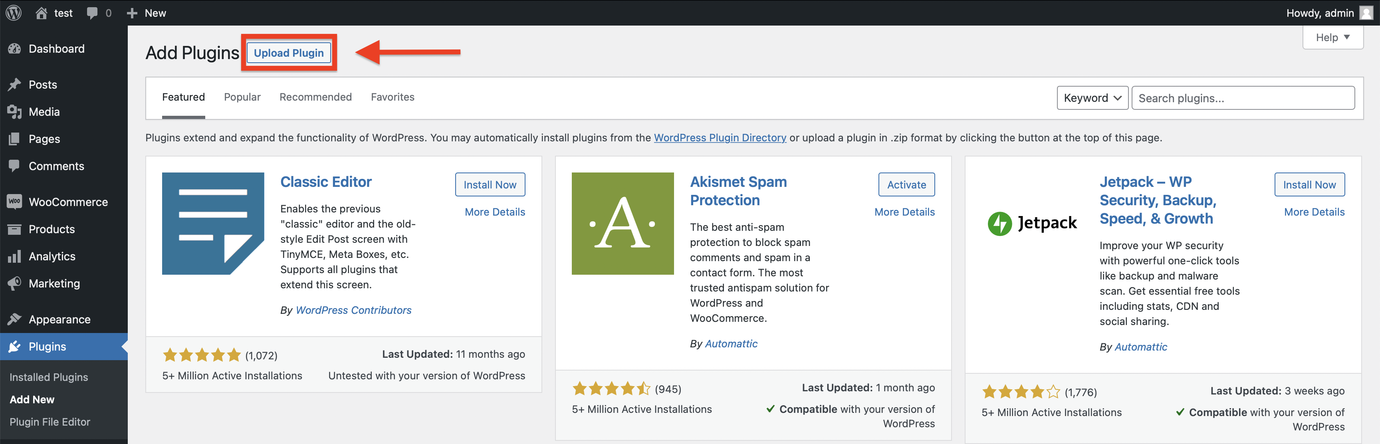Install the Classic Editor plugin

[x=490, y=185]
